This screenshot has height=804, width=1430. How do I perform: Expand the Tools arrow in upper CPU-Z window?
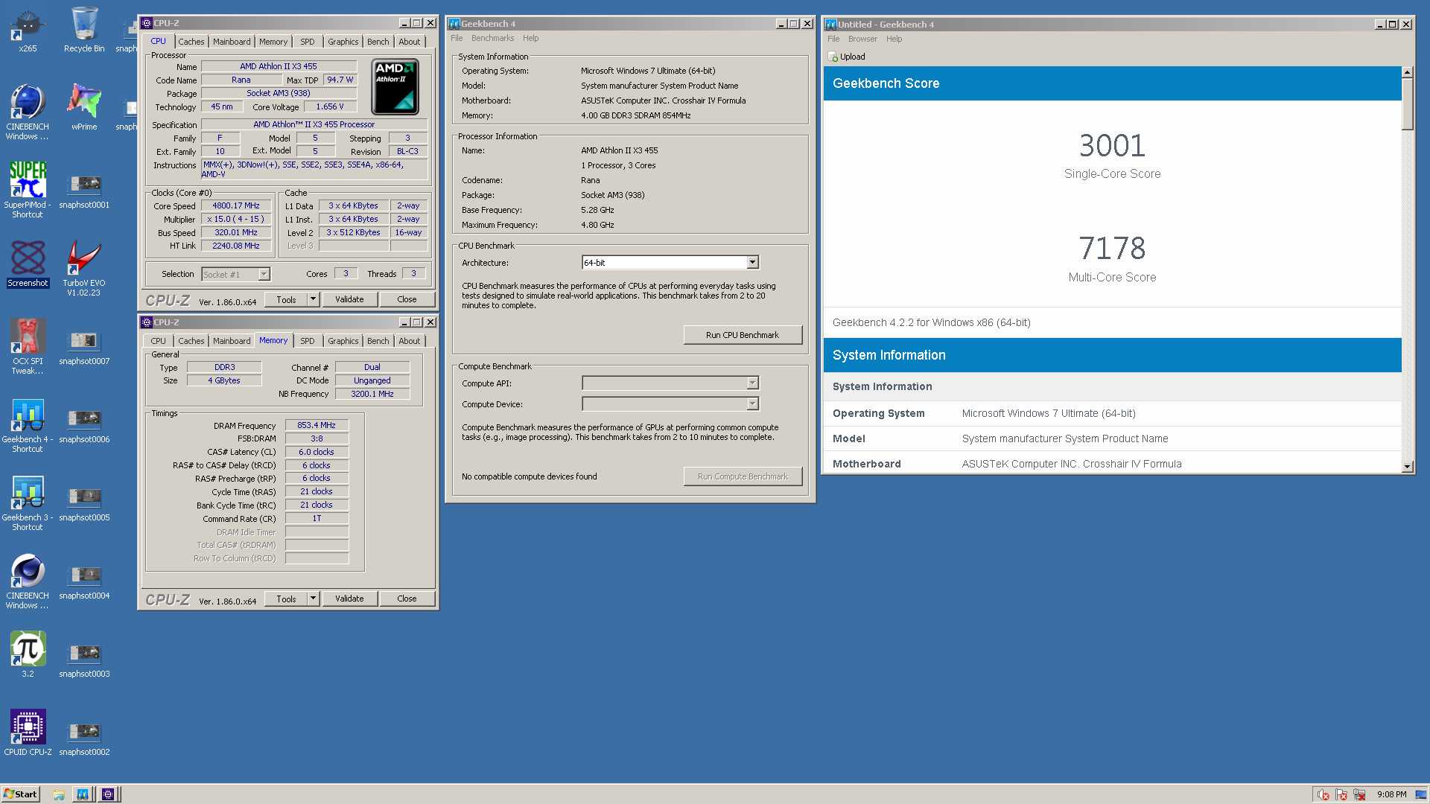(313, 299)
